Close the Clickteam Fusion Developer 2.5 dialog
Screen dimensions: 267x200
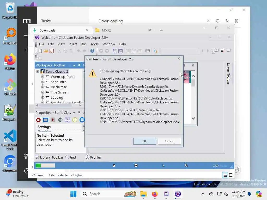179,59
